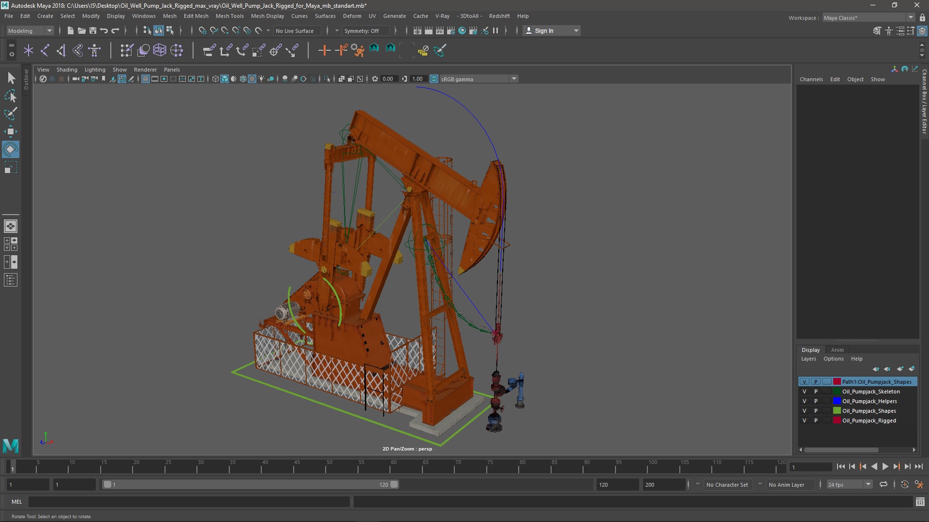
Task: Open the Workspace Maya Classic dropdown
Action: tap(868, 17)
